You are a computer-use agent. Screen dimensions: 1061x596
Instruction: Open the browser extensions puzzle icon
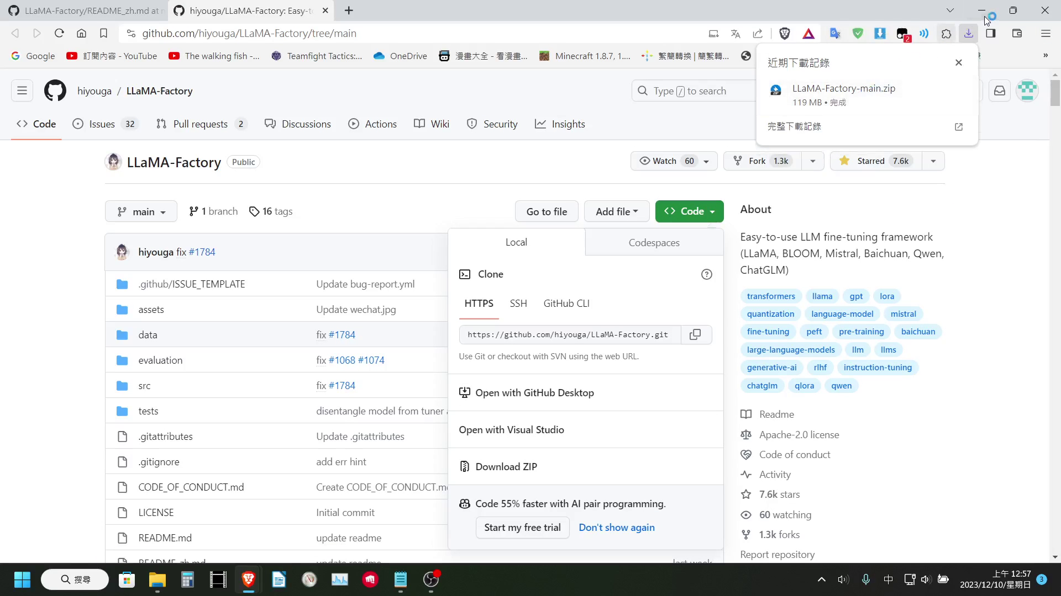coord(946,34)
